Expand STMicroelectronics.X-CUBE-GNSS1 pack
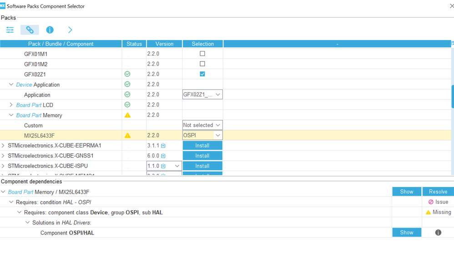 click(3, 156)
